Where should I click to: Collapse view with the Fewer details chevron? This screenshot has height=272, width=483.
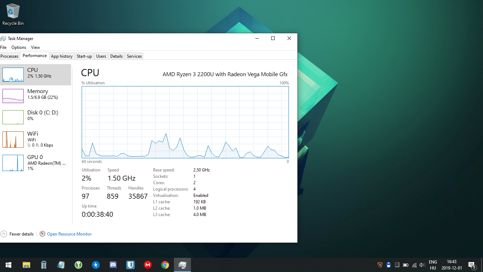[4, 234]
